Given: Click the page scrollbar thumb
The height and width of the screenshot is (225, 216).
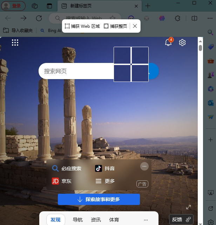Looking at the screenshot, I should [201, 48].
